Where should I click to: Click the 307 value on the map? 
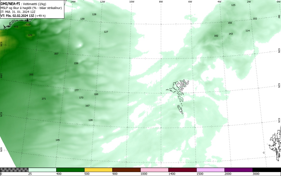click(56, 54)
